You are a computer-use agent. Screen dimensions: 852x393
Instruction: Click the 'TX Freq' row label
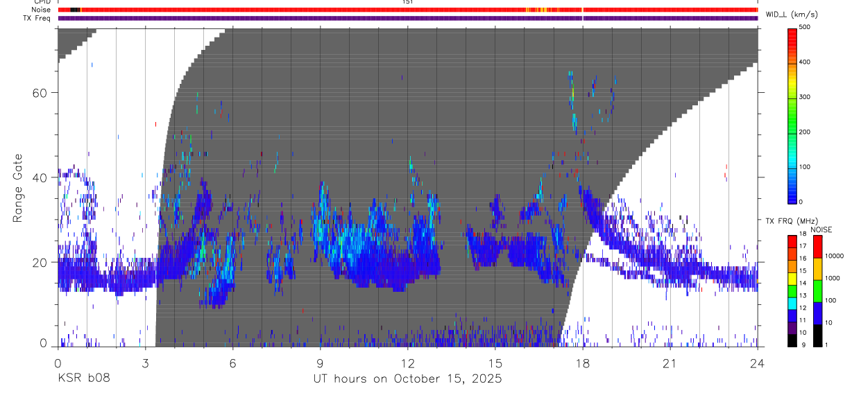point(37,18)
